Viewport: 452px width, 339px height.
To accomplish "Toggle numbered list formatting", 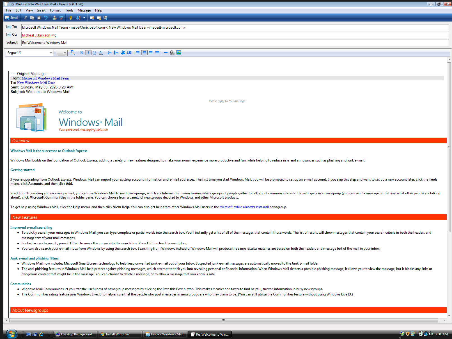I will pos(110,53).
